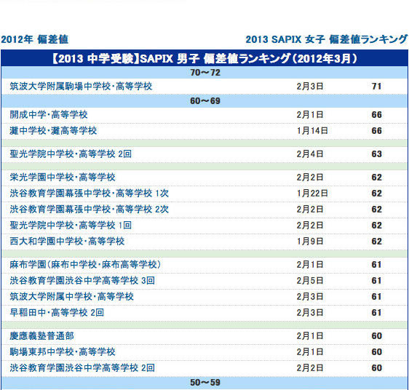Open the 2012年 偏差値 link

click(x=35, y=39)
